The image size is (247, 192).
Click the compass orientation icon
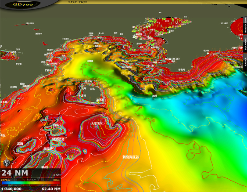[x=7, y=163]
